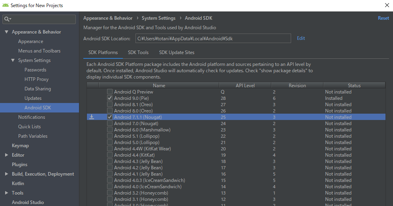The width and height of the screenshot is (393, 206).
Task: Click the Edit link for SDK location
Action: point(301,38)
